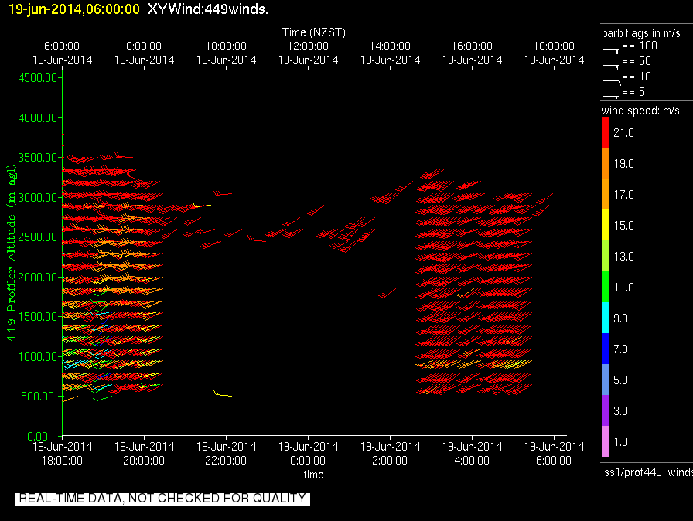Click the green 11.0 color bar segment
The height and width of the screenshot is (521, 693).
pos(606,287)
